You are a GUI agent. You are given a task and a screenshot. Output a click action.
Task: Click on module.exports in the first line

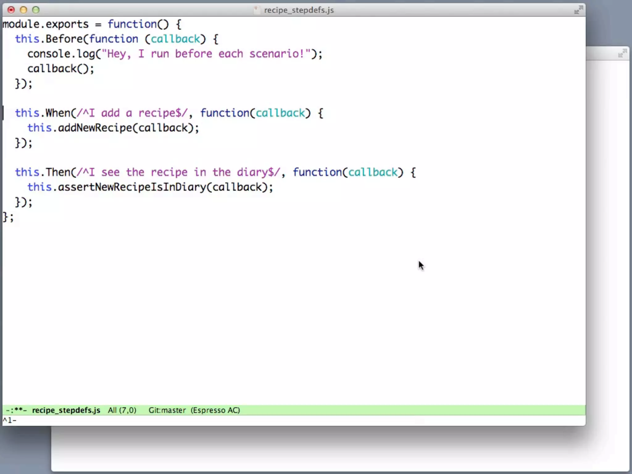click(x=45, y=24)
